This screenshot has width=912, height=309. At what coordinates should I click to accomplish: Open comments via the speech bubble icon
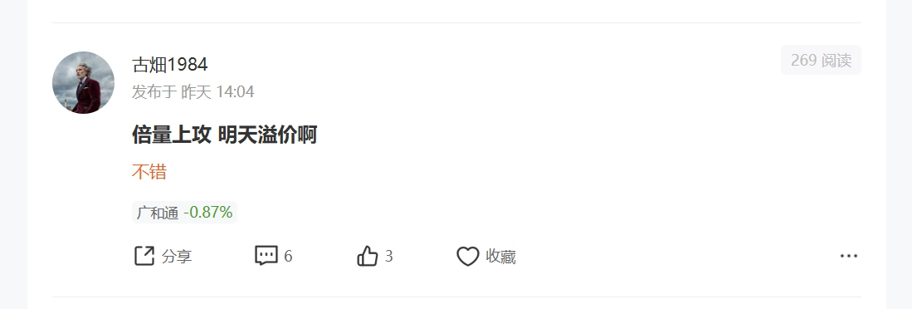266,256
